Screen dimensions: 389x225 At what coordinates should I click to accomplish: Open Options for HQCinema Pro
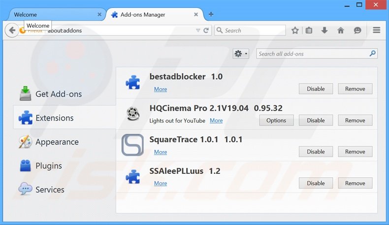[x=276, y=120]
